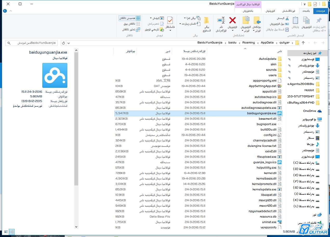Viewport: 330px width, 237px height.
Task: Click the AppData breadcrumb in the address bar
Action: [x=267, y=43]
